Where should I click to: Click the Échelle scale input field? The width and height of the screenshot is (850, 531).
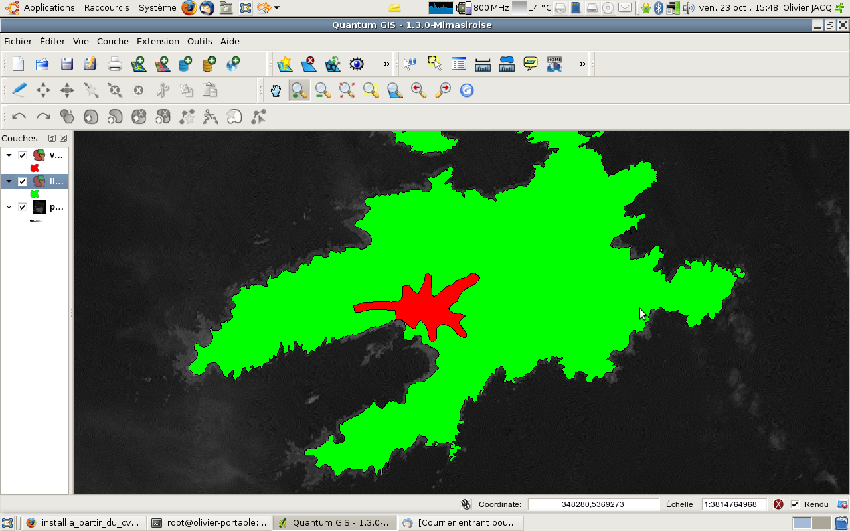(734, 504)
